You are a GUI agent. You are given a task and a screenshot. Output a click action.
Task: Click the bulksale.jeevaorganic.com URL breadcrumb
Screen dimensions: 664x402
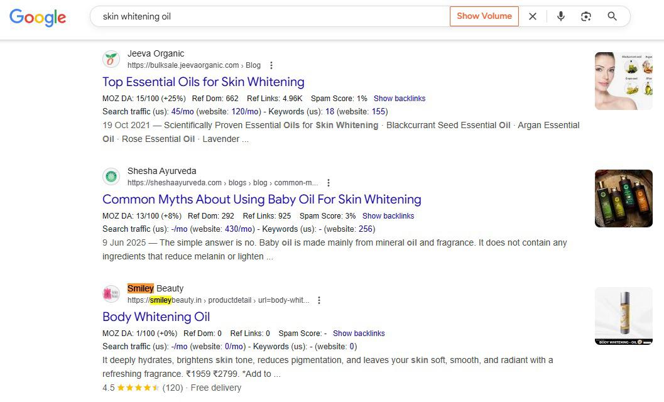[193, 65]
